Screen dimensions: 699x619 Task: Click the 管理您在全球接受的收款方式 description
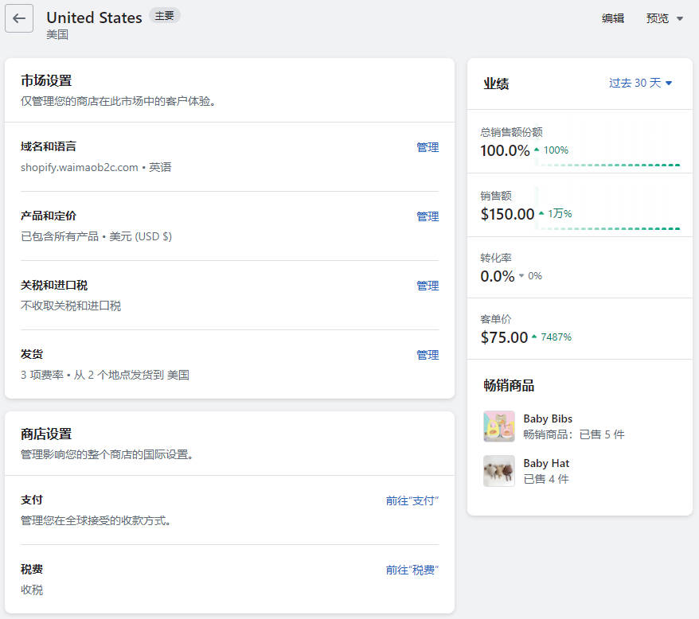tap(96, 520)
